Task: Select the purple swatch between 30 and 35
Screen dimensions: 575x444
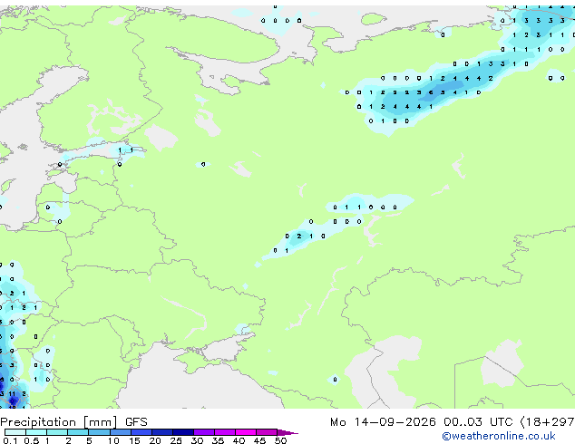Action: (204, 432)
